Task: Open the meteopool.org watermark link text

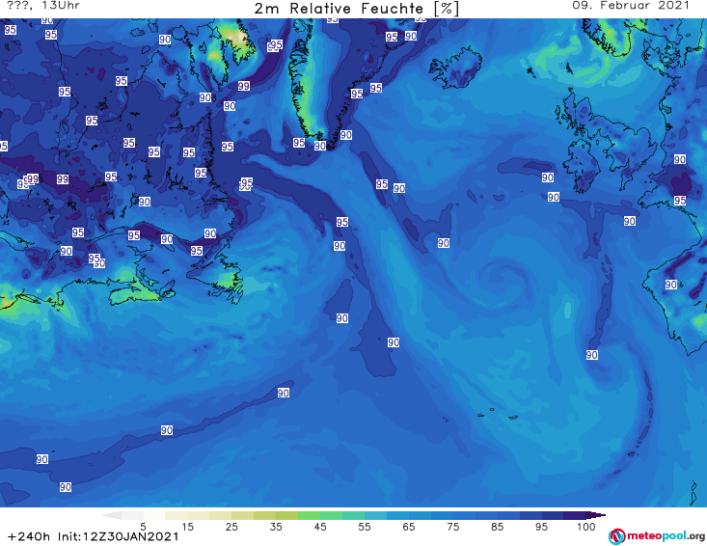Action: click(x=666, y=536)
